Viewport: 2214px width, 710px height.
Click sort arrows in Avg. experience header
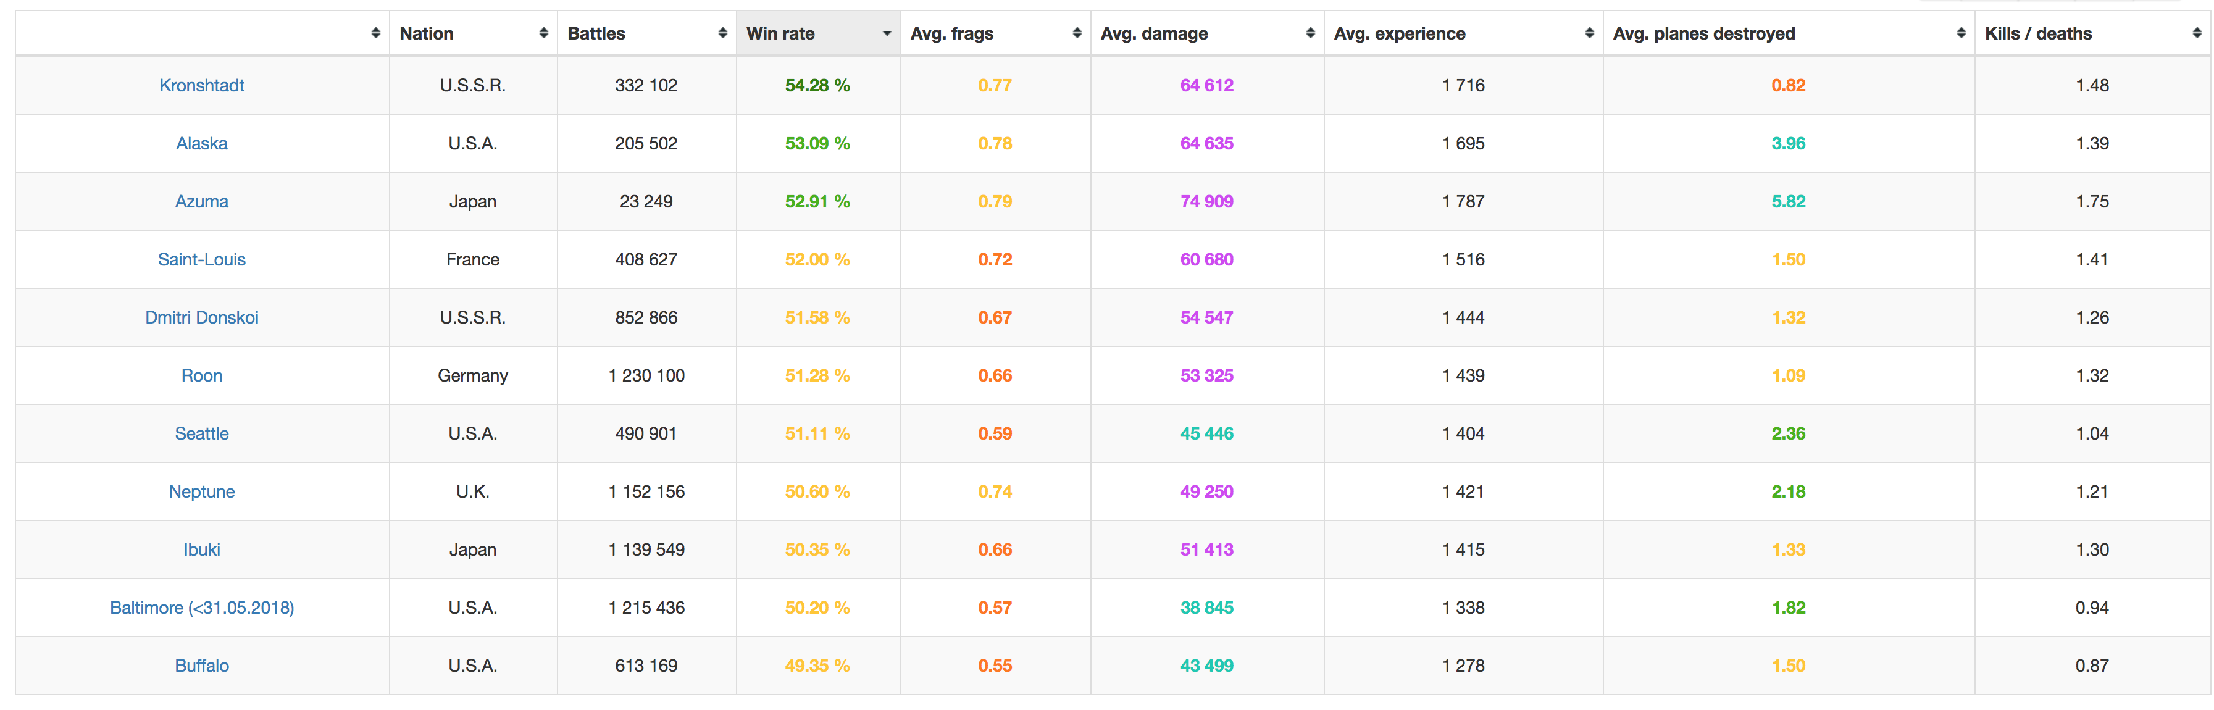[1589, 33]
